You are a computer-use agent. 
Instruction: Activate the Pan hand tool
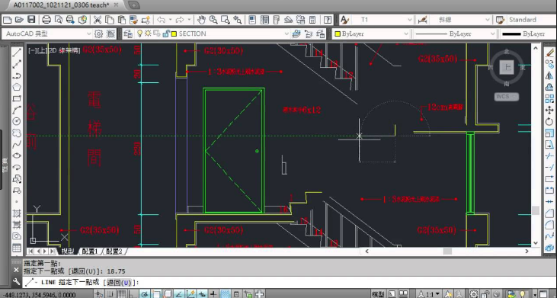pos(201,20)
